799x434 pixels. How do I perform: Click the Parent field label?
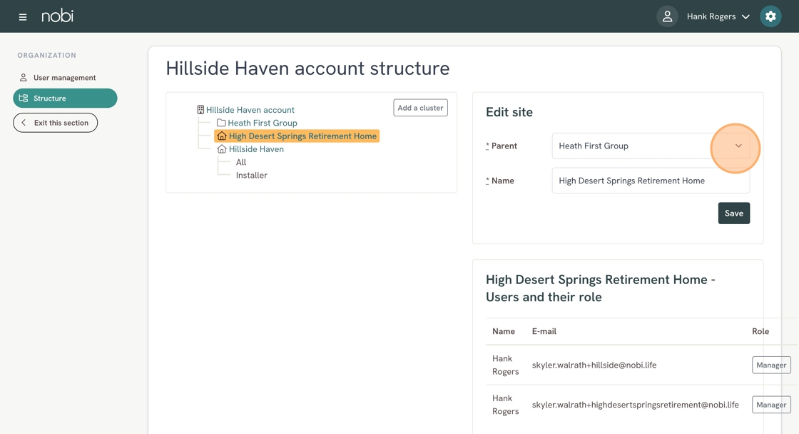click(502, 146)
